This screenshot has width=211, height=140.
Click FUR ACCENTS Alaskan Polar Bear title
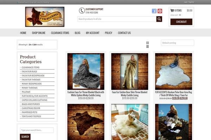(174, 94)
